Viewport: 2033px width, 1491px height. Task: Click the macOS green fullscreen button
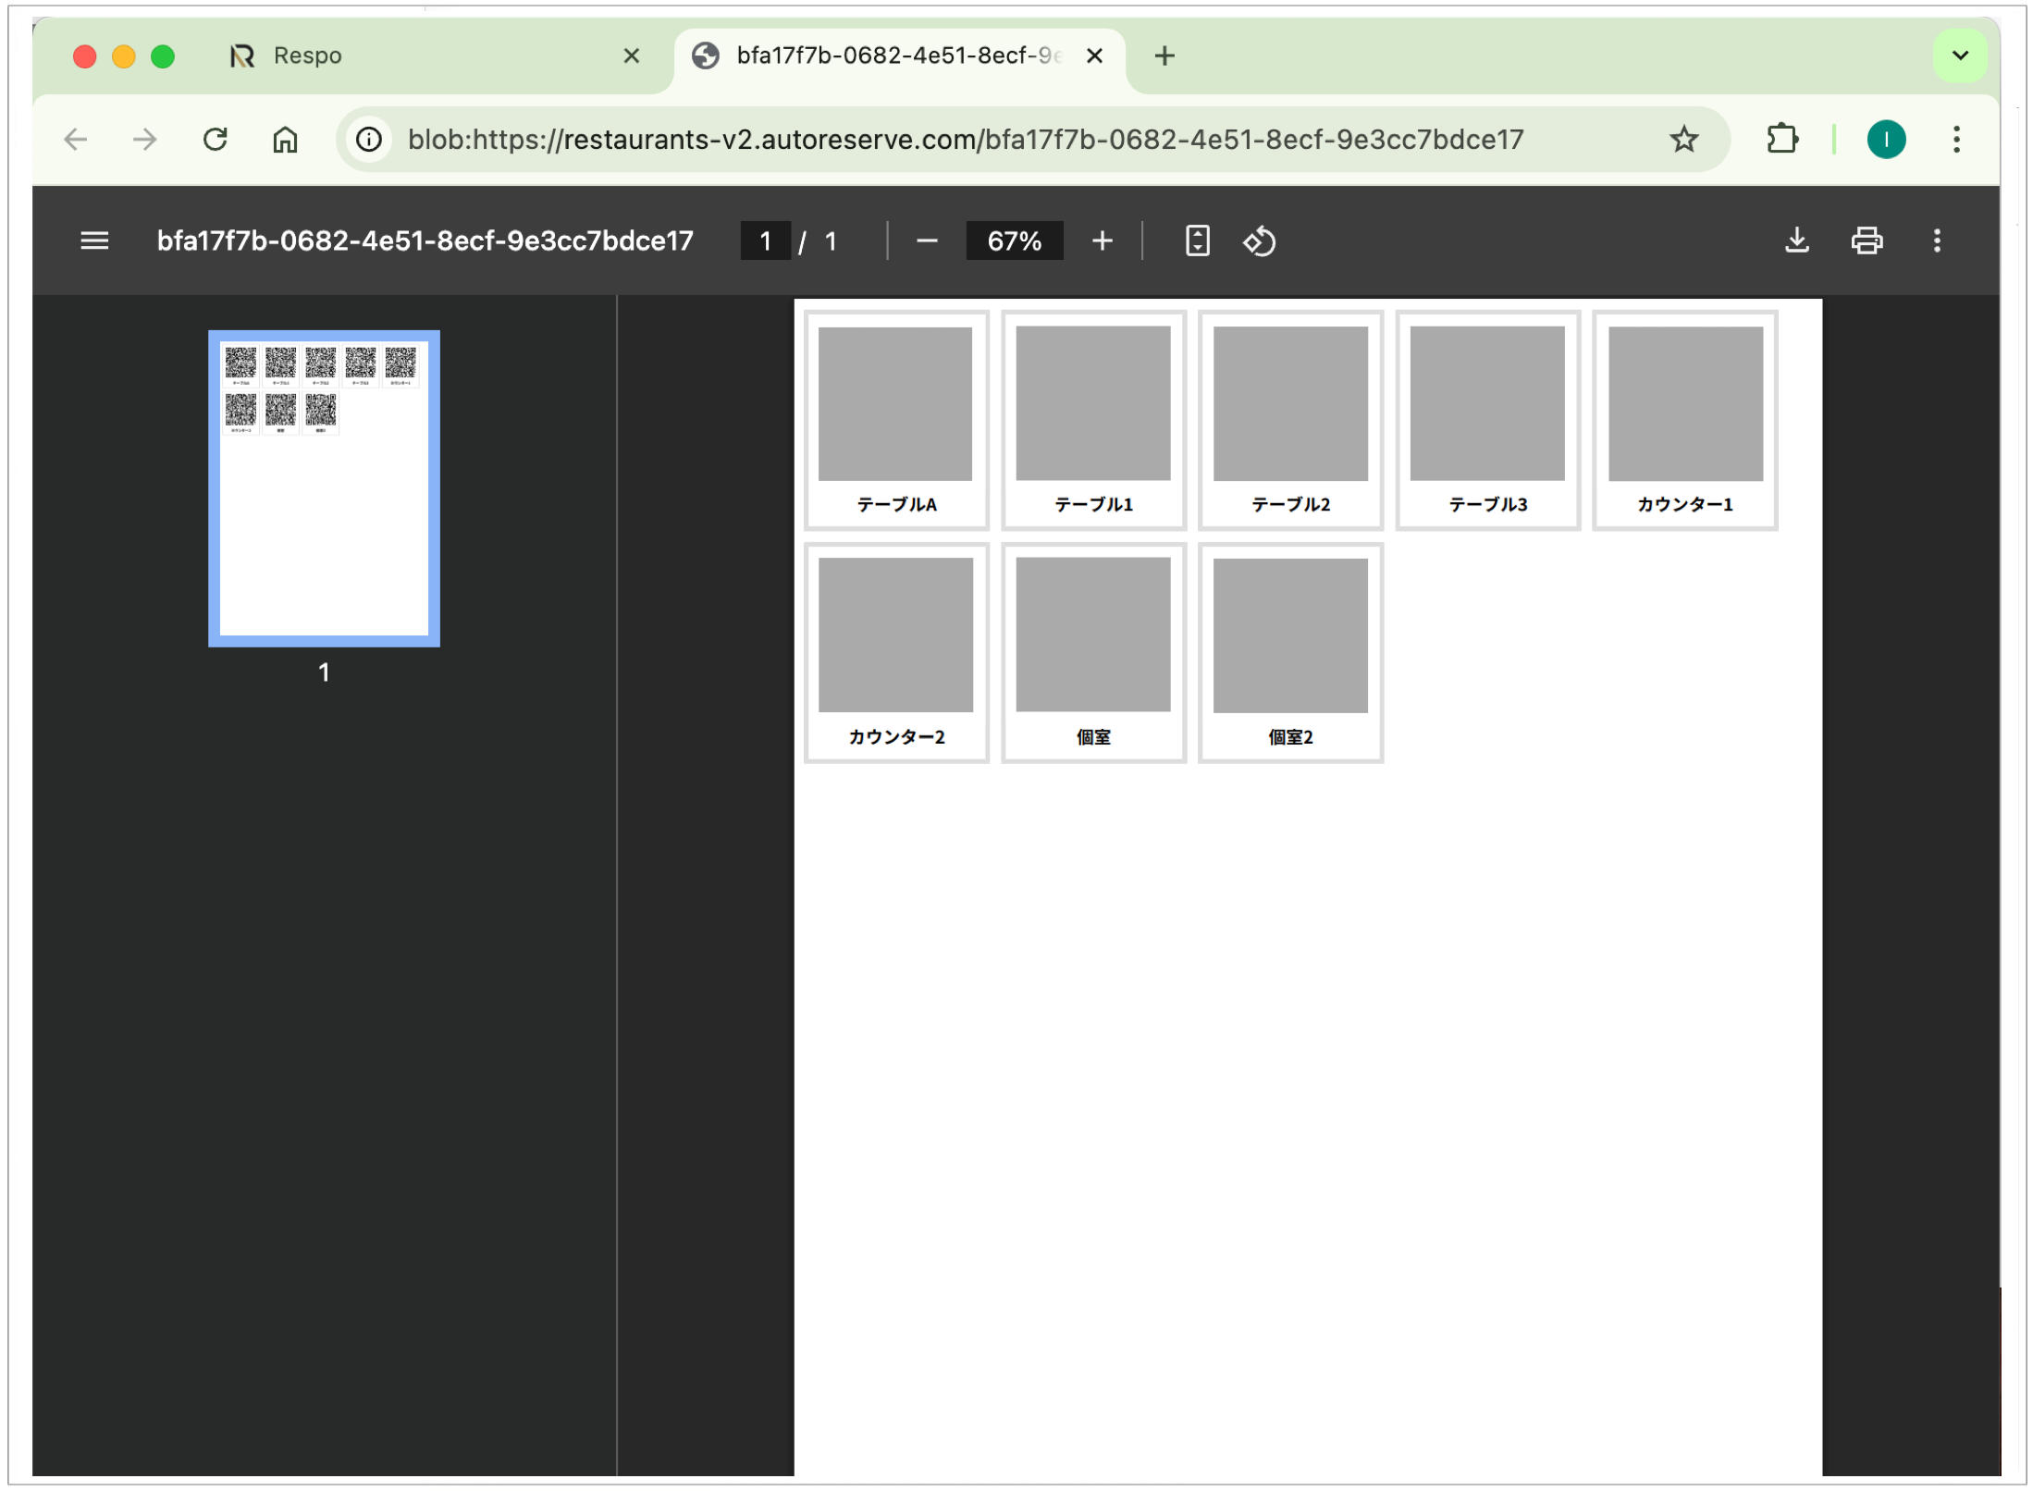point(163,56)
